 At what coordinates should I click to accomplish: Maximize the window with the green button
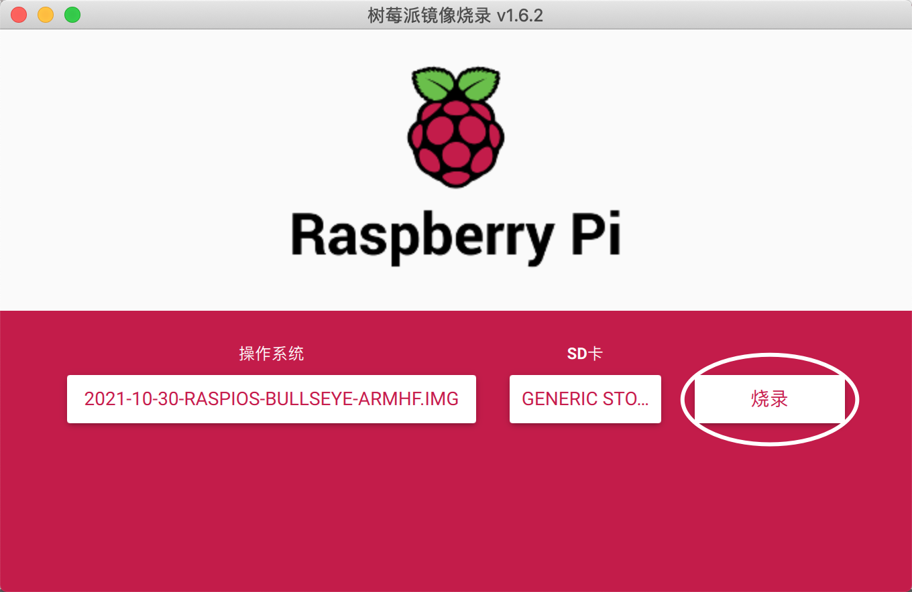point(72,15)
